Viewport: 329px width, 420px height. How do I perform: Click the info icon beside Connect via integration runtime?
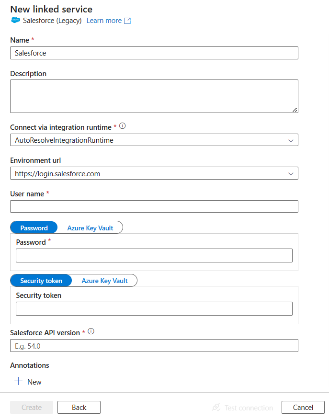coord(122,125)
